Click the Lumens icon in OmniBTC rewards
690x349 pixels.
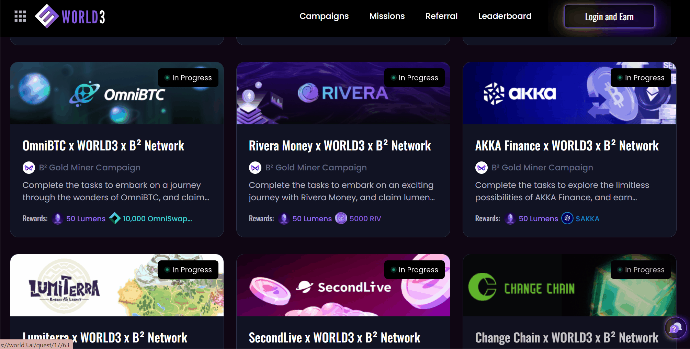[x=58, y=218]
